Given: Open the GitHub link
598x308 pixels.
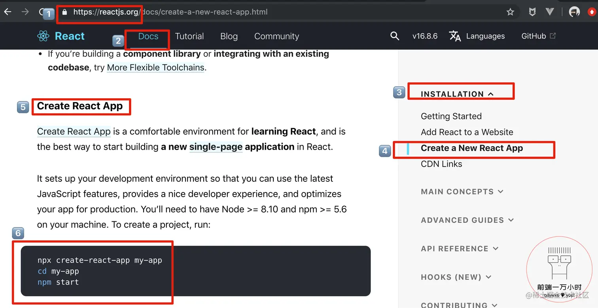Looking at the screenshot, I should [534, 36].
